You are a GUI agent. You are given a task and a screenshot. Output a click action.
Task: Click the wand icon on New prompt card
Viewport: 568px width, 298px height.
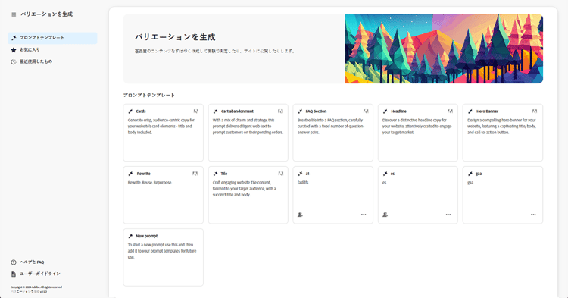(x=131, y=236)
